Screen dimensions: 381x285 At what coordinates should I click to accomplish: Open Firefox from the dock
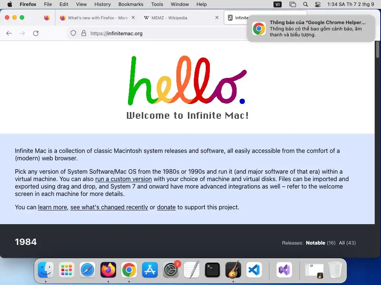pos(108,270)
